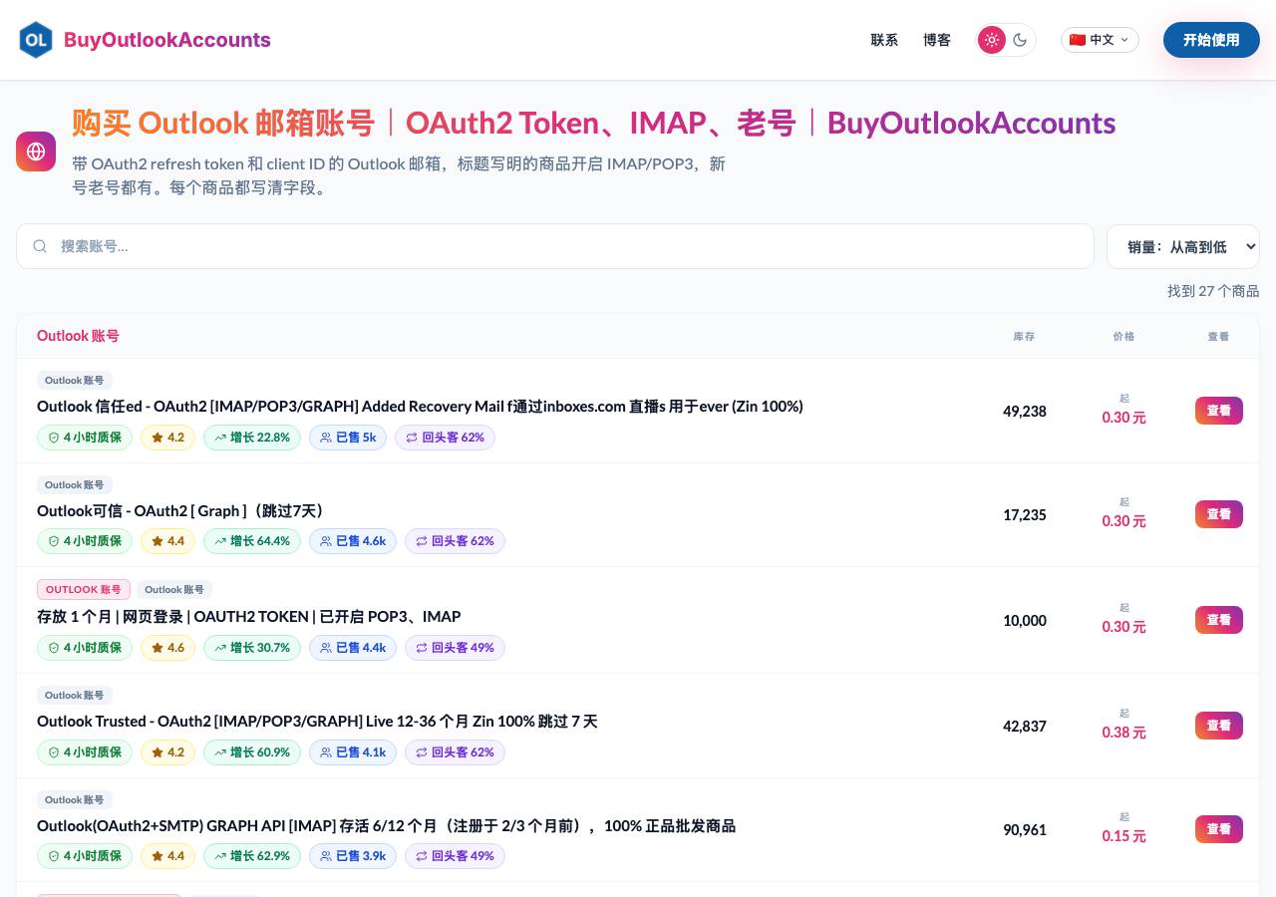Screen dimensions: 1276x897
Task: Switch to light mode with the sun button
Action: click(x=992, y=40)
